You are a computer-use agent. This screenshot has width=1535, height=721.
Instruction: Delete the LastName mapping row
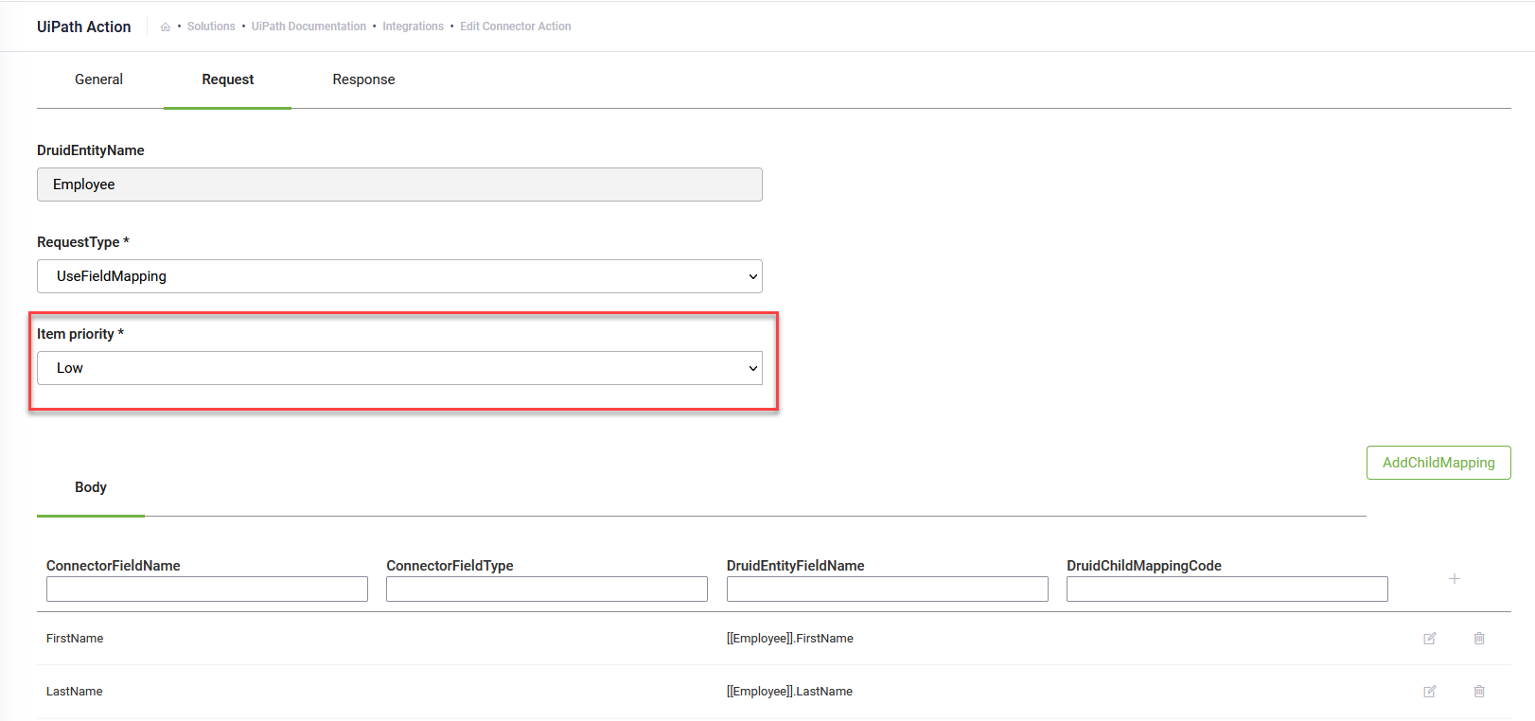(1478, 692)
